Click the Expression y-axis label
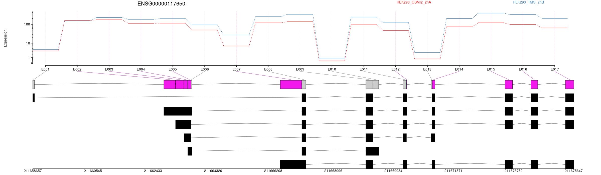Viewport: 601px width, 175px height. pyautogui.click(x=5, y=38)
